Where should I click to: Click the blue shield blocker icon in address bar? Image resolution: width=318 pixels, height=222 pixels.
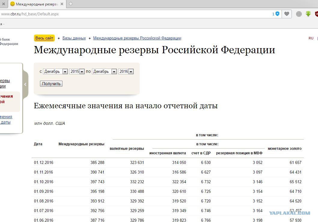(x=277, y=14)
